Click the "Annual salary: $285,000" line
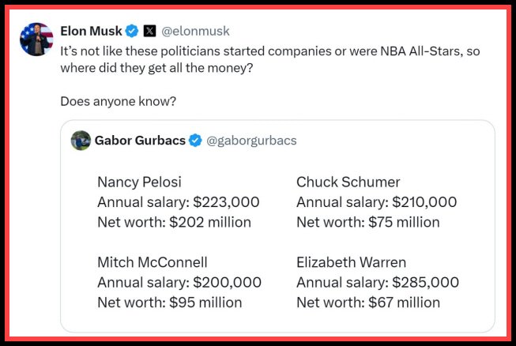The width and height of the screenshot is (516, 346). (377, 282)
